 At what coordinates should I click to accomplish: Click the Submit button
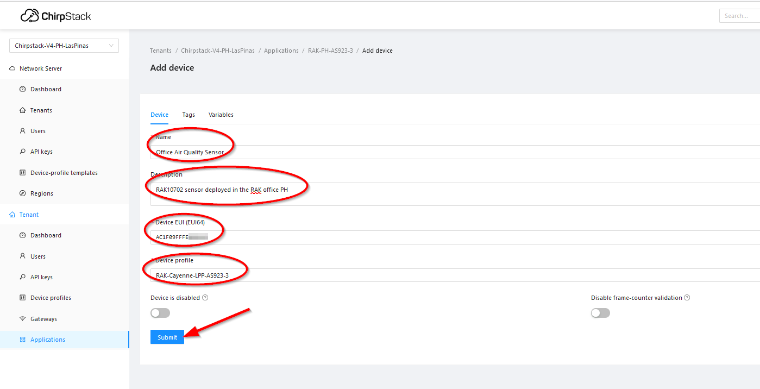(167, 337)
